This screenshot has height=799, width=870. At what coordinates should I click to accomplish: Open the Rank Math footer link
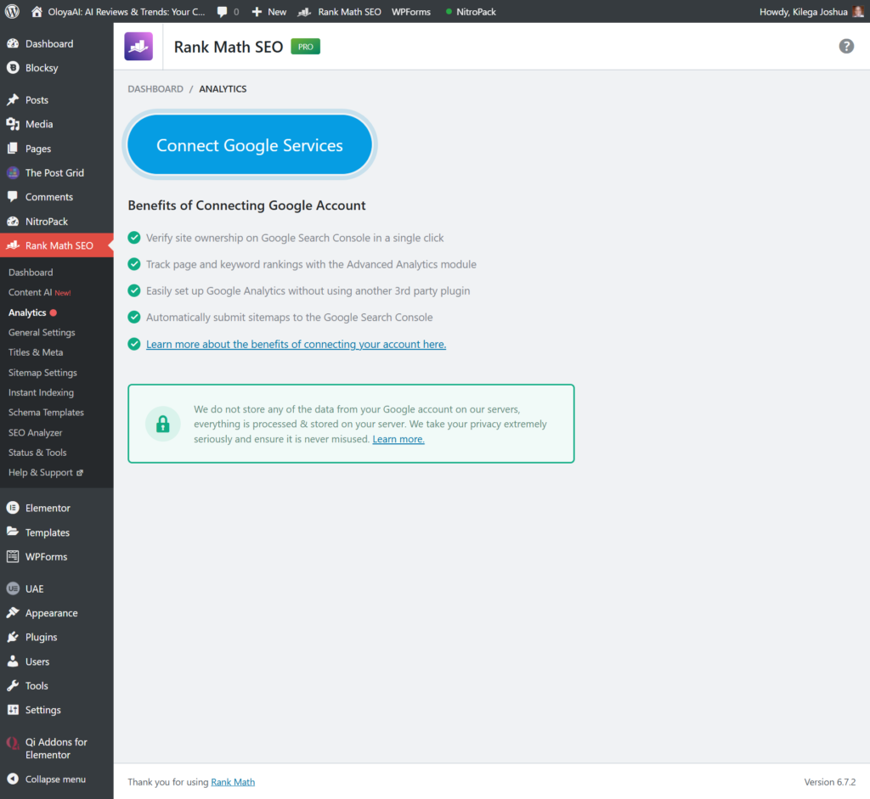click(x=233, y=782)
